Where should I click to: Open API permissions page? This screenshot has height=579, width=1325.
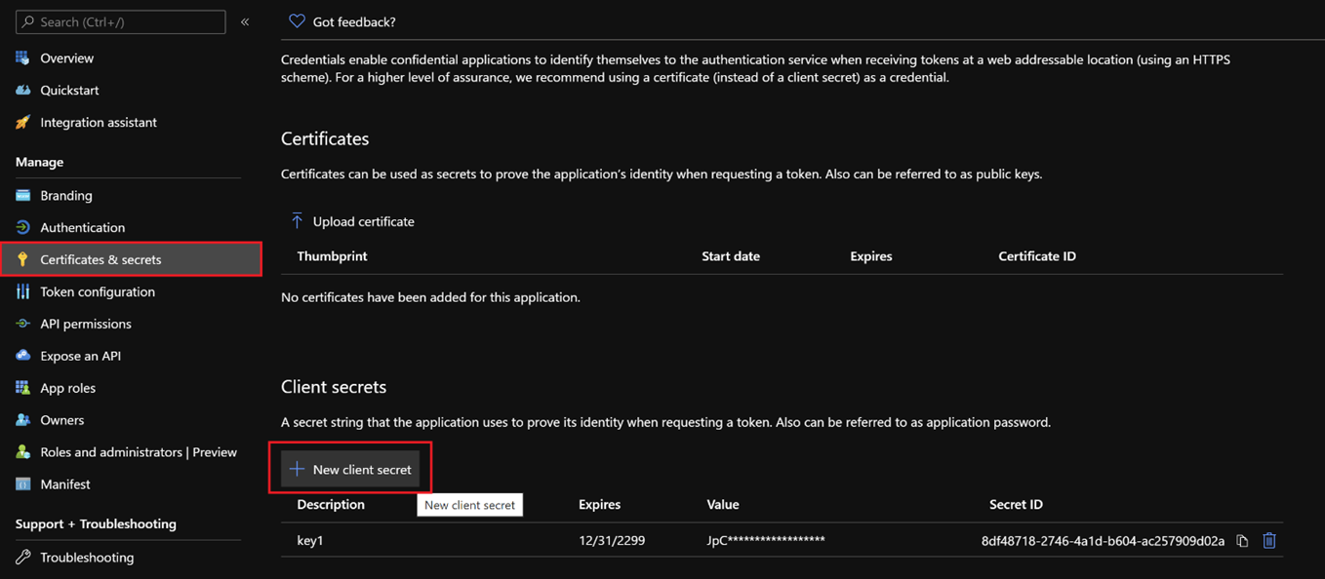(85, 324)
